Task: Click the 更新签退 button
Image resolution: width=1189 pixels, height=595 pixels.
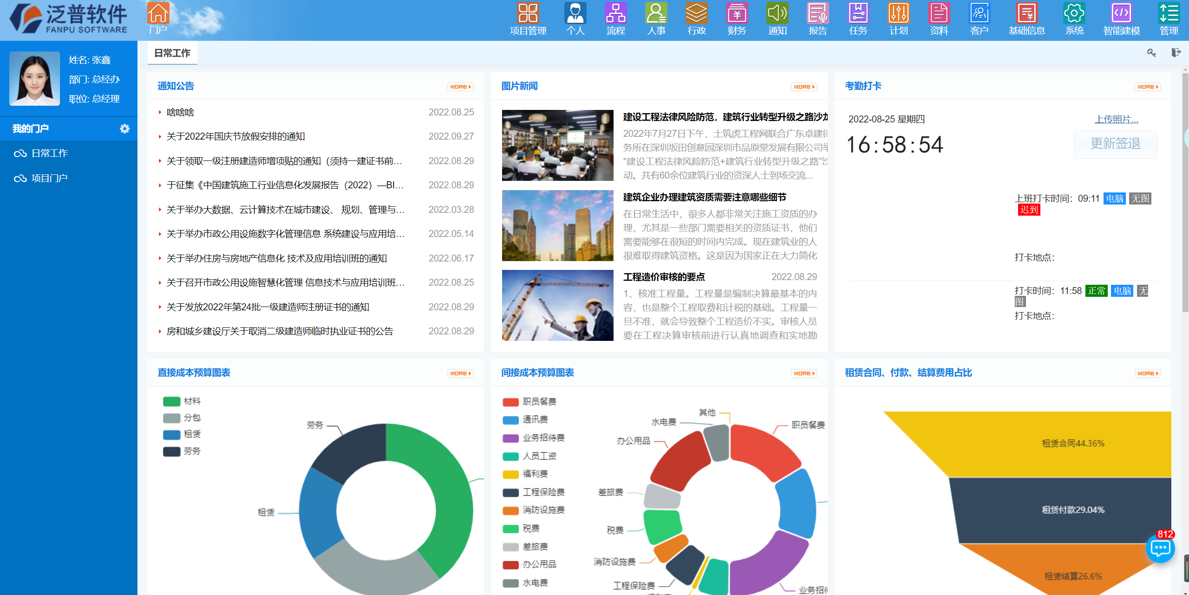Action: [1115, 144]
